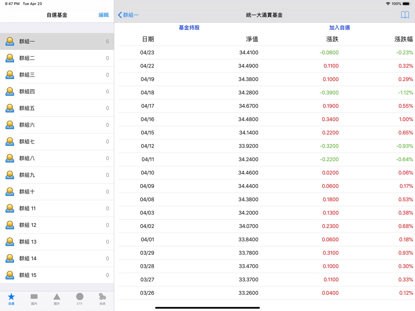Select net value 34.6700
This screenshot has width=415, height=311.
pos(248,106)
